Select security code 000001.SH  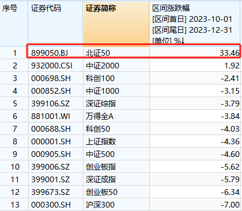tap(51, 141)
